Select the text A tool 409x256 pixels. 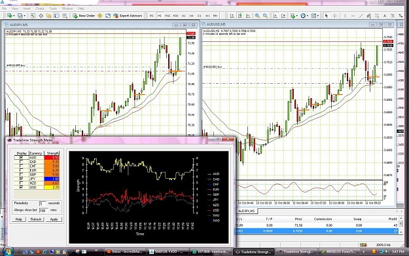pos(385,16)
